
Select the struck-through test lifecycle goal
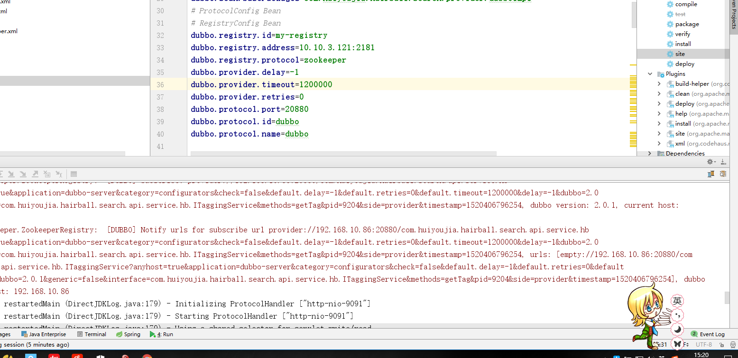pyautogui.click(x=680, y=14)
